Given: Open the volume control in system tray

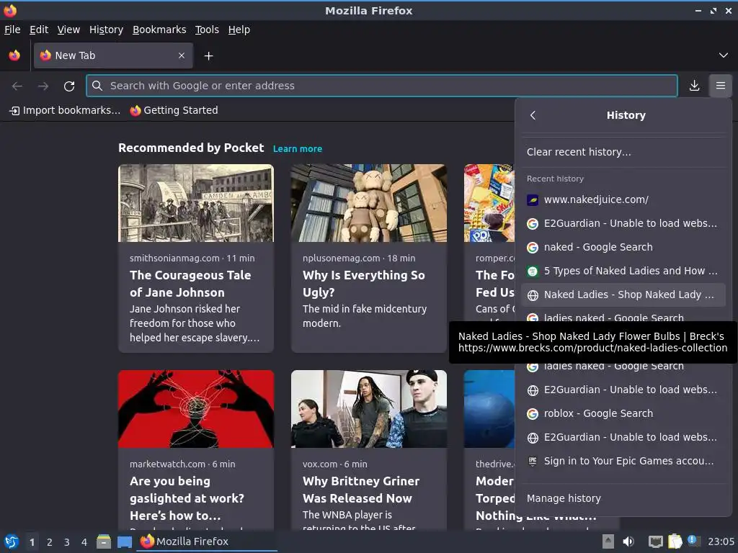Looking at the screenshot, I should [628, 541].
